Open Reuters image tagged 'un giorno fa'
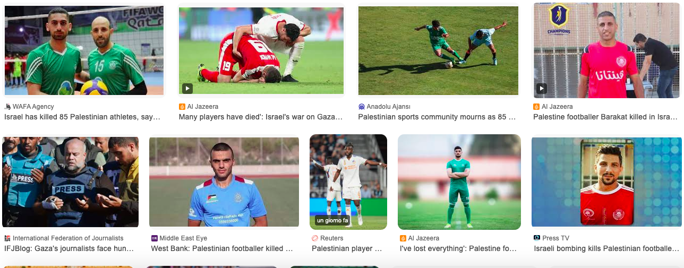Viewport: 684px width, 268px height. (x=348, y=182)
